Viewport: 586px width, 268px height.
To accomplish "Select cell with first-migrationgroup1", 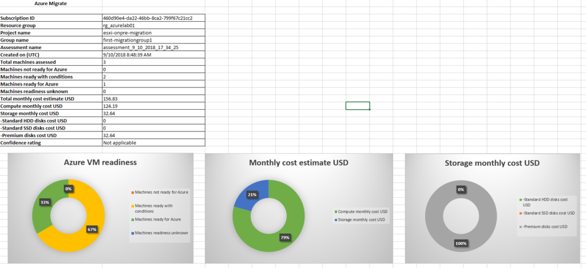I will [153, 40].
